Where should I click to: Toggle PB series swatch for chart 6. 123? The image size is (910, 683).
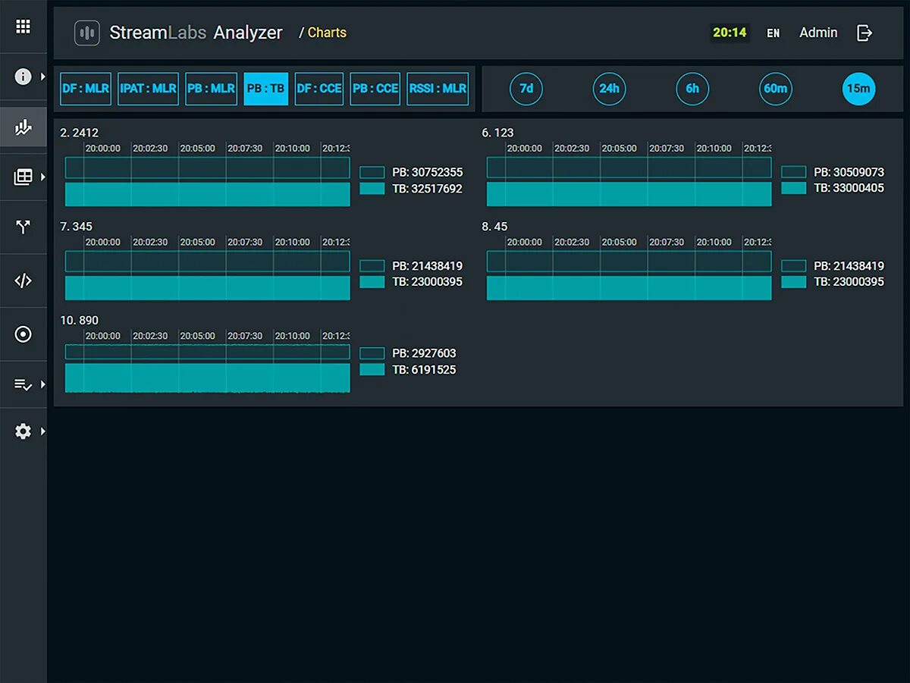[x=793, y=172]
